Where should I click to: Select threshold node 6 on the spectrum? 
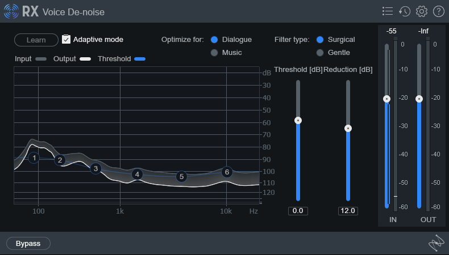click(227, 172)
